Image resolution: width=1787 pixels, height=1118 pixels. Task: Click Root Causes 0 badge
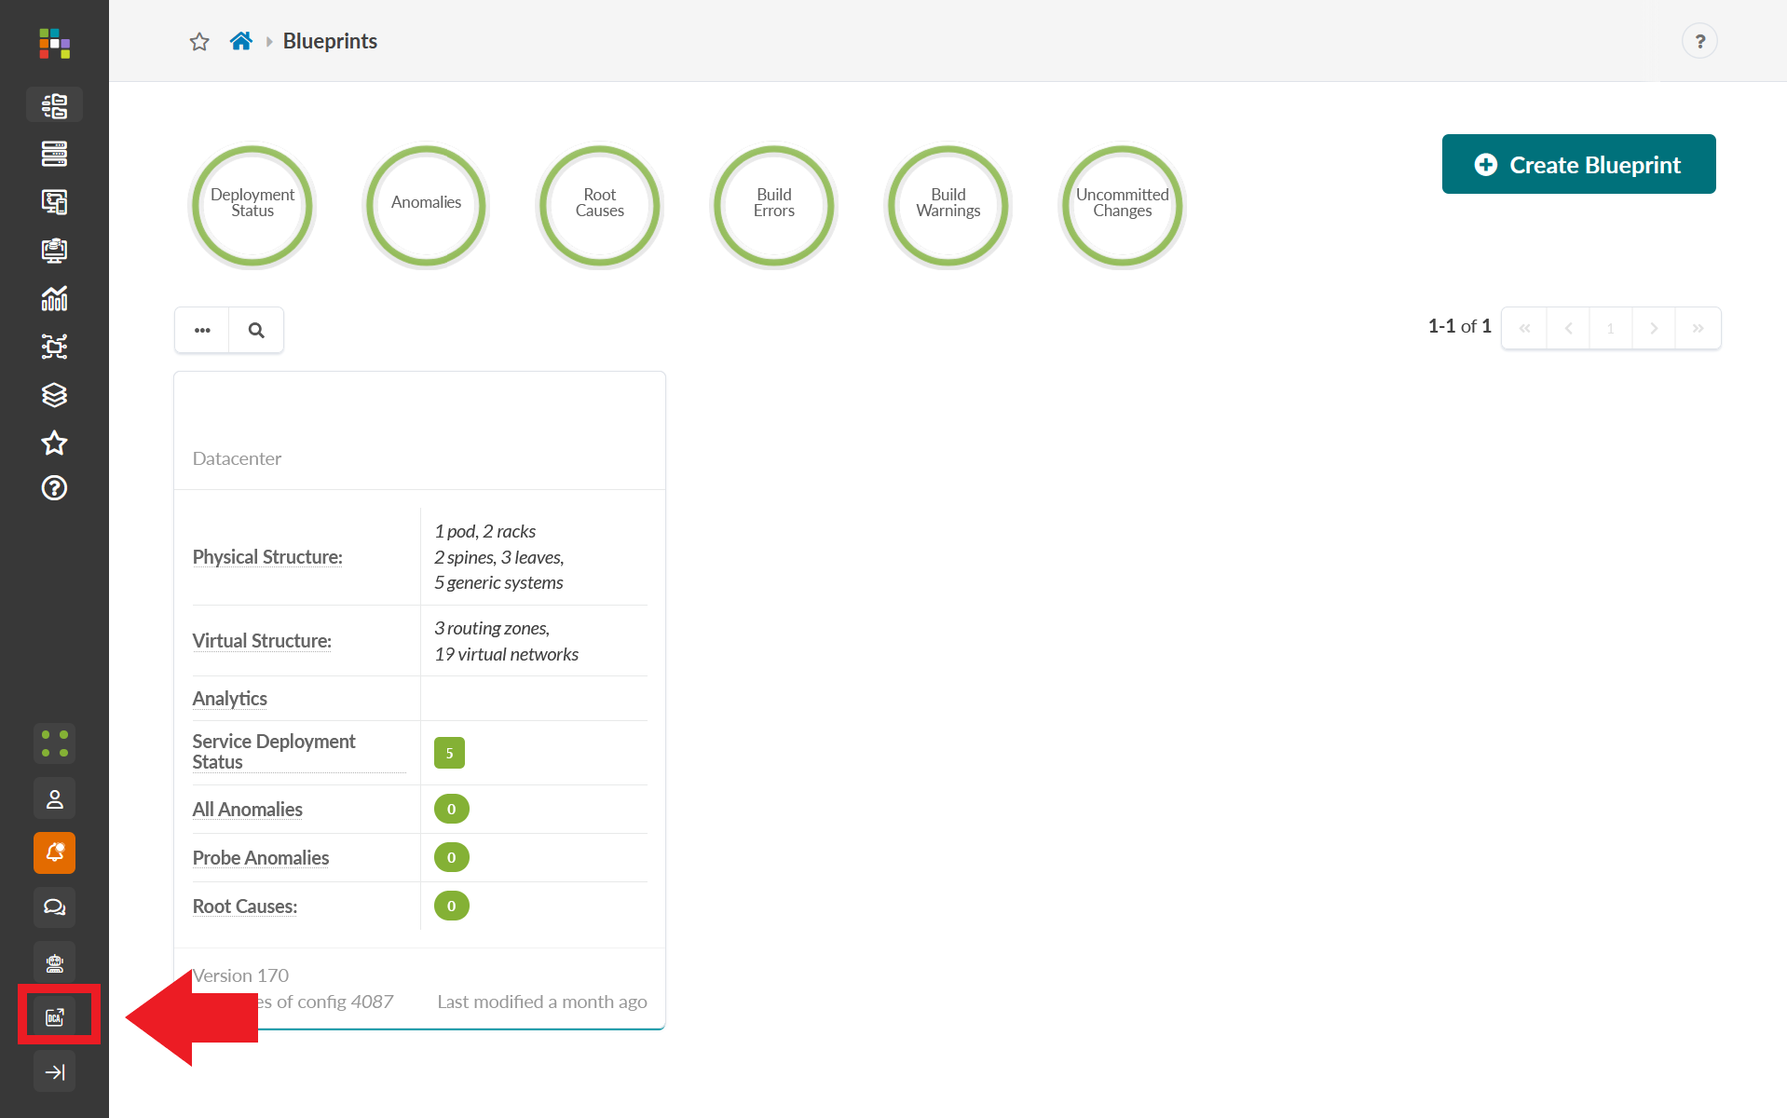[452, 906]
